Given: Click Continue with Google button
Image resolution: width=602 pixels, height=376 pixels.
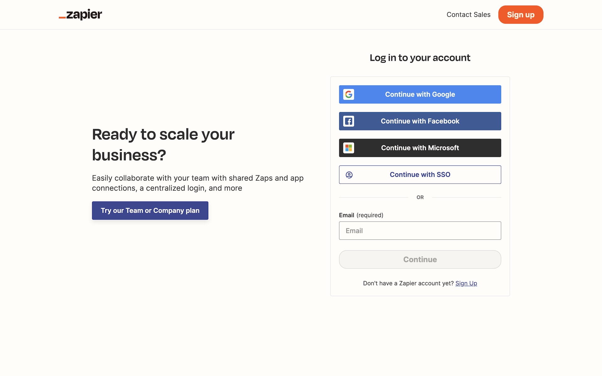Looking at the screenshot, I should [x=420, y=94].
